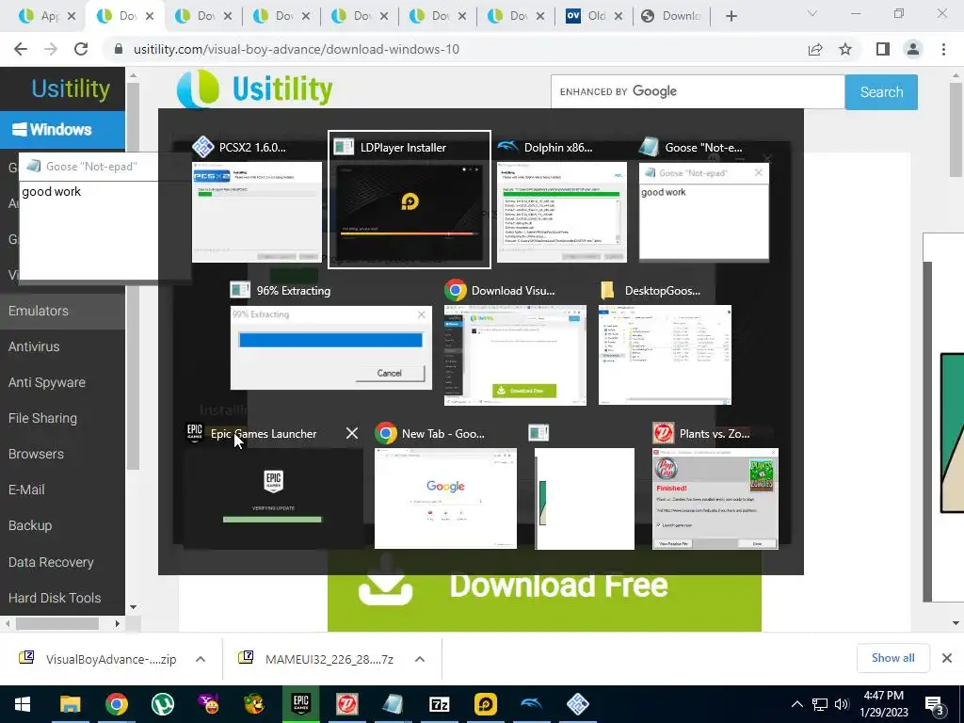This screenshot has width=964, height=723.
Task: Select the Windows category in sidebar
Action: (x=62, y=129)
